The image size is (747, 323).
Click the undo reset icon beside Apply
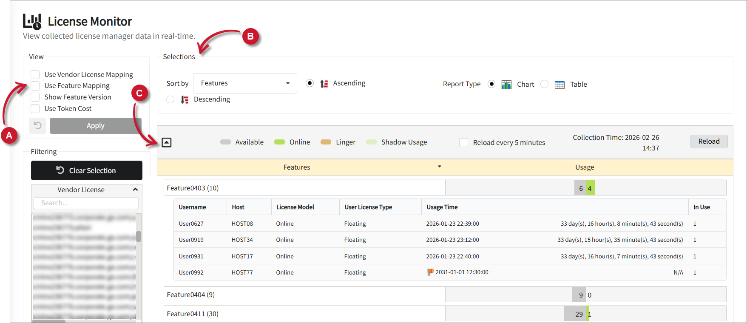coord(38,125)
